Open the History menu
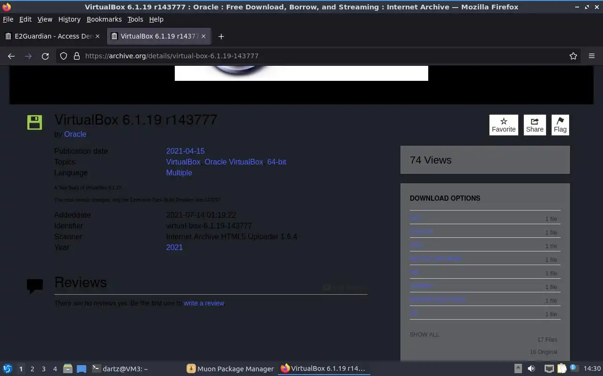 (x=69, y=19)
